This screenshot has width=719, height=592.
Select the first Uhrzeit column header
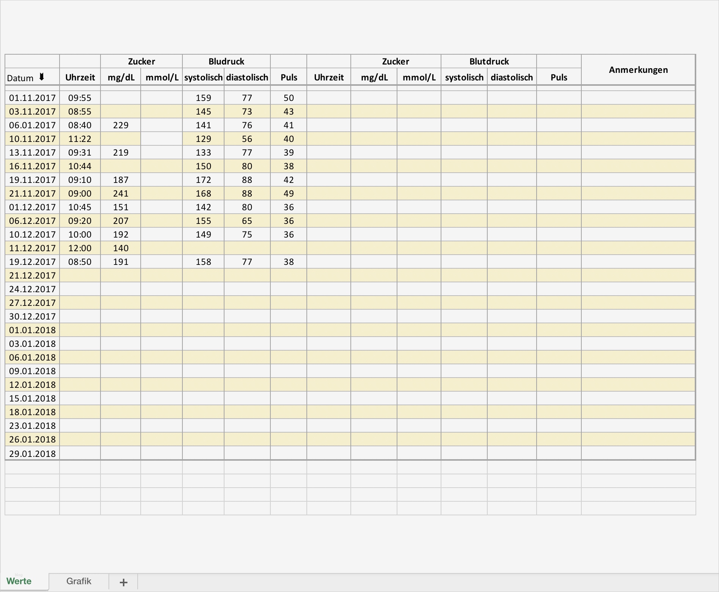(80, 77)
